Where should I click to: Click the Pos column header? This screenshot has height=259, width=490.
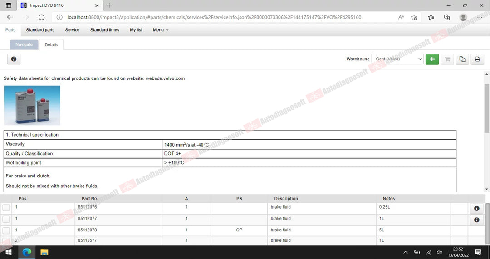pos(23,198)
